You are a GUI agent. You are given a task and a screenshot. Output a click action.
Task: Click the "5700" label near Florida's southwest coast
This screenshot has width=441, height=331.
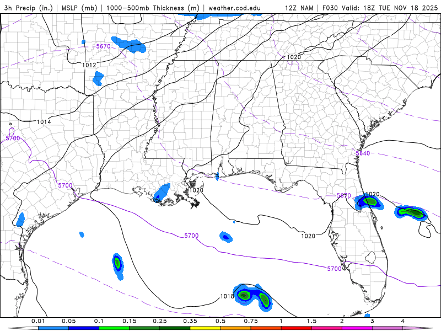pos(334,269)
